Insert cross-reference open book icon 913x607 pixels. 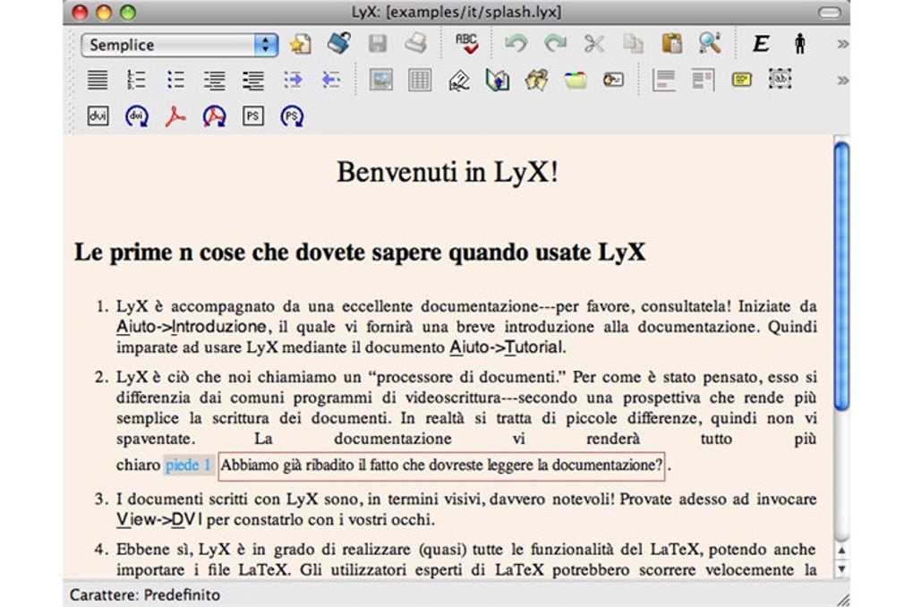498,80
